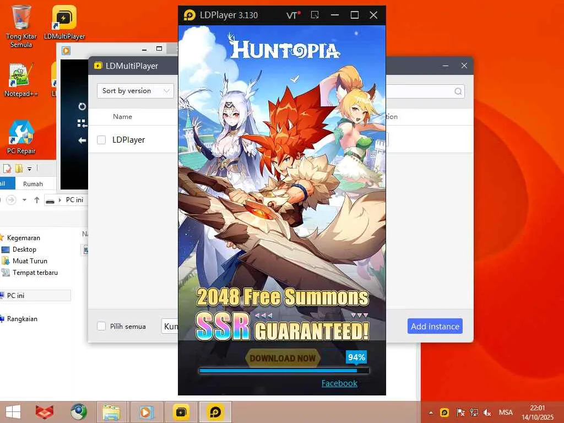Open Tong Kitar Semula desktop icon

tap(21, 26)
